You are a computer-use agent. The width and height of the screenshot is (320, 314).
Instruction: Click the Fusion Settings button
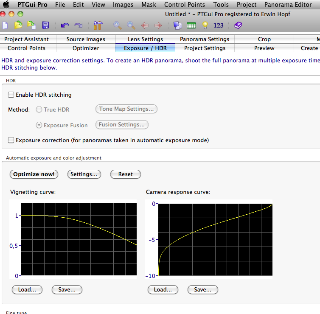coord(122,124)
